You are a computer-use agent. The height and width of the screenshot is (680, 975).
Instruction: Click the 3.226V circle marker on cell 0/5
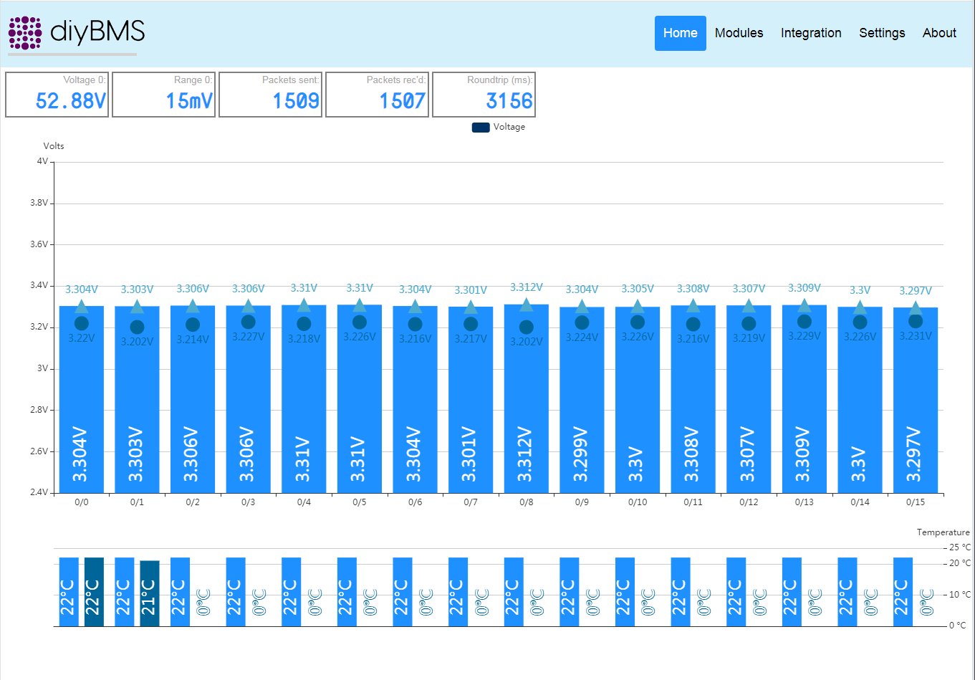360,322
